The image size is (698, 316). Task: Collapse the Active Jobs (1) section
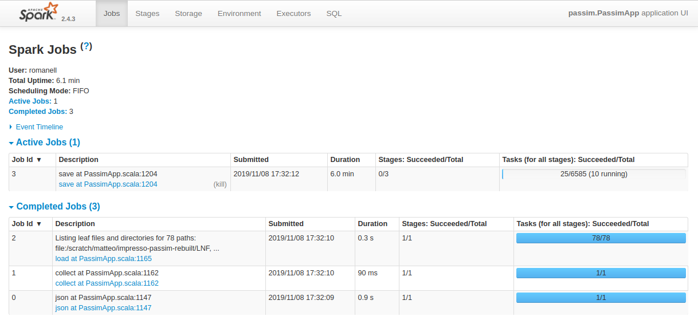[48, 143]
